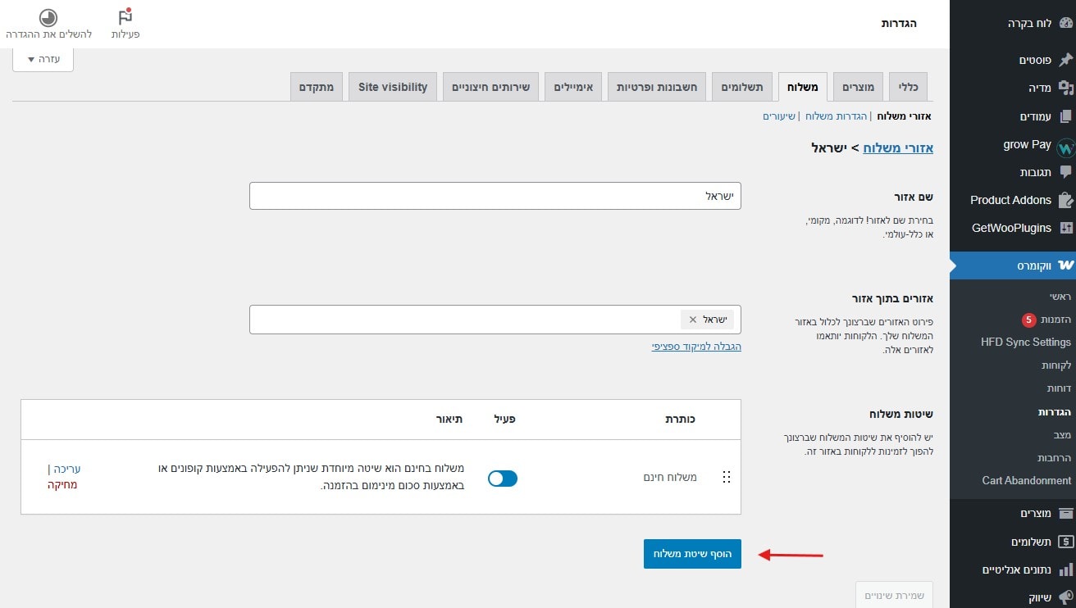Viewport: 1076px width, 608px height.
Task: Open Product Addons clipboard icon
Action: pyautogui.click(x=1065, y=200)
